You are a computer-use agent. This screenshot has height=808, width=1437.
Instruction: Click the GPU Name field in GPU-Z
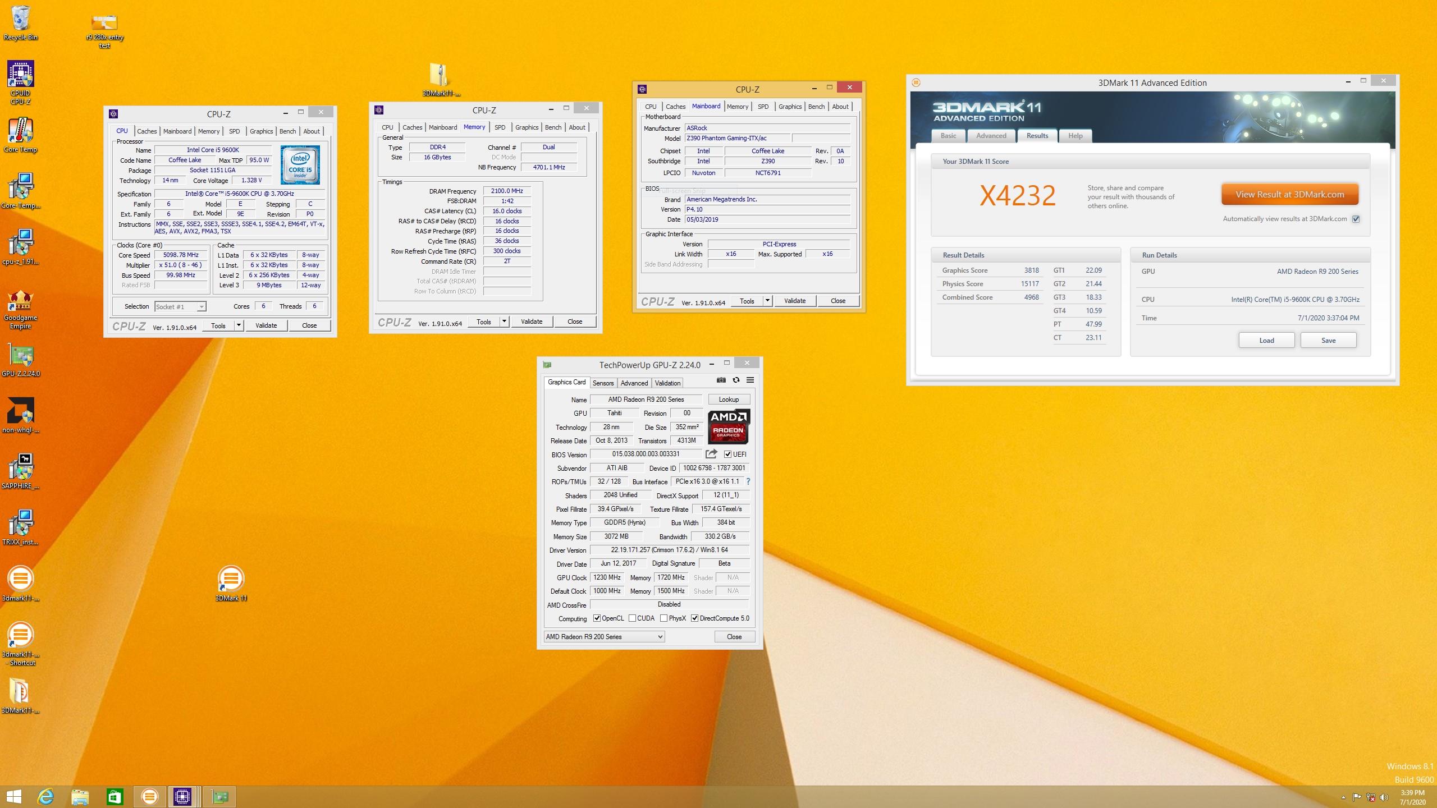(646, 400)
